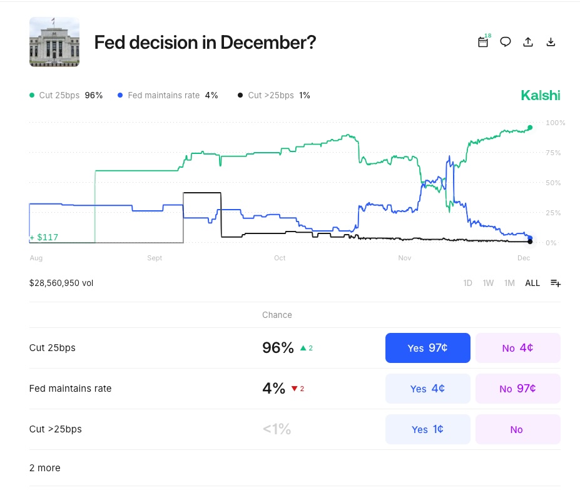Click the blue Fed maintains rate legend dot
580x490 pixels.
click(x=120, y=95)
